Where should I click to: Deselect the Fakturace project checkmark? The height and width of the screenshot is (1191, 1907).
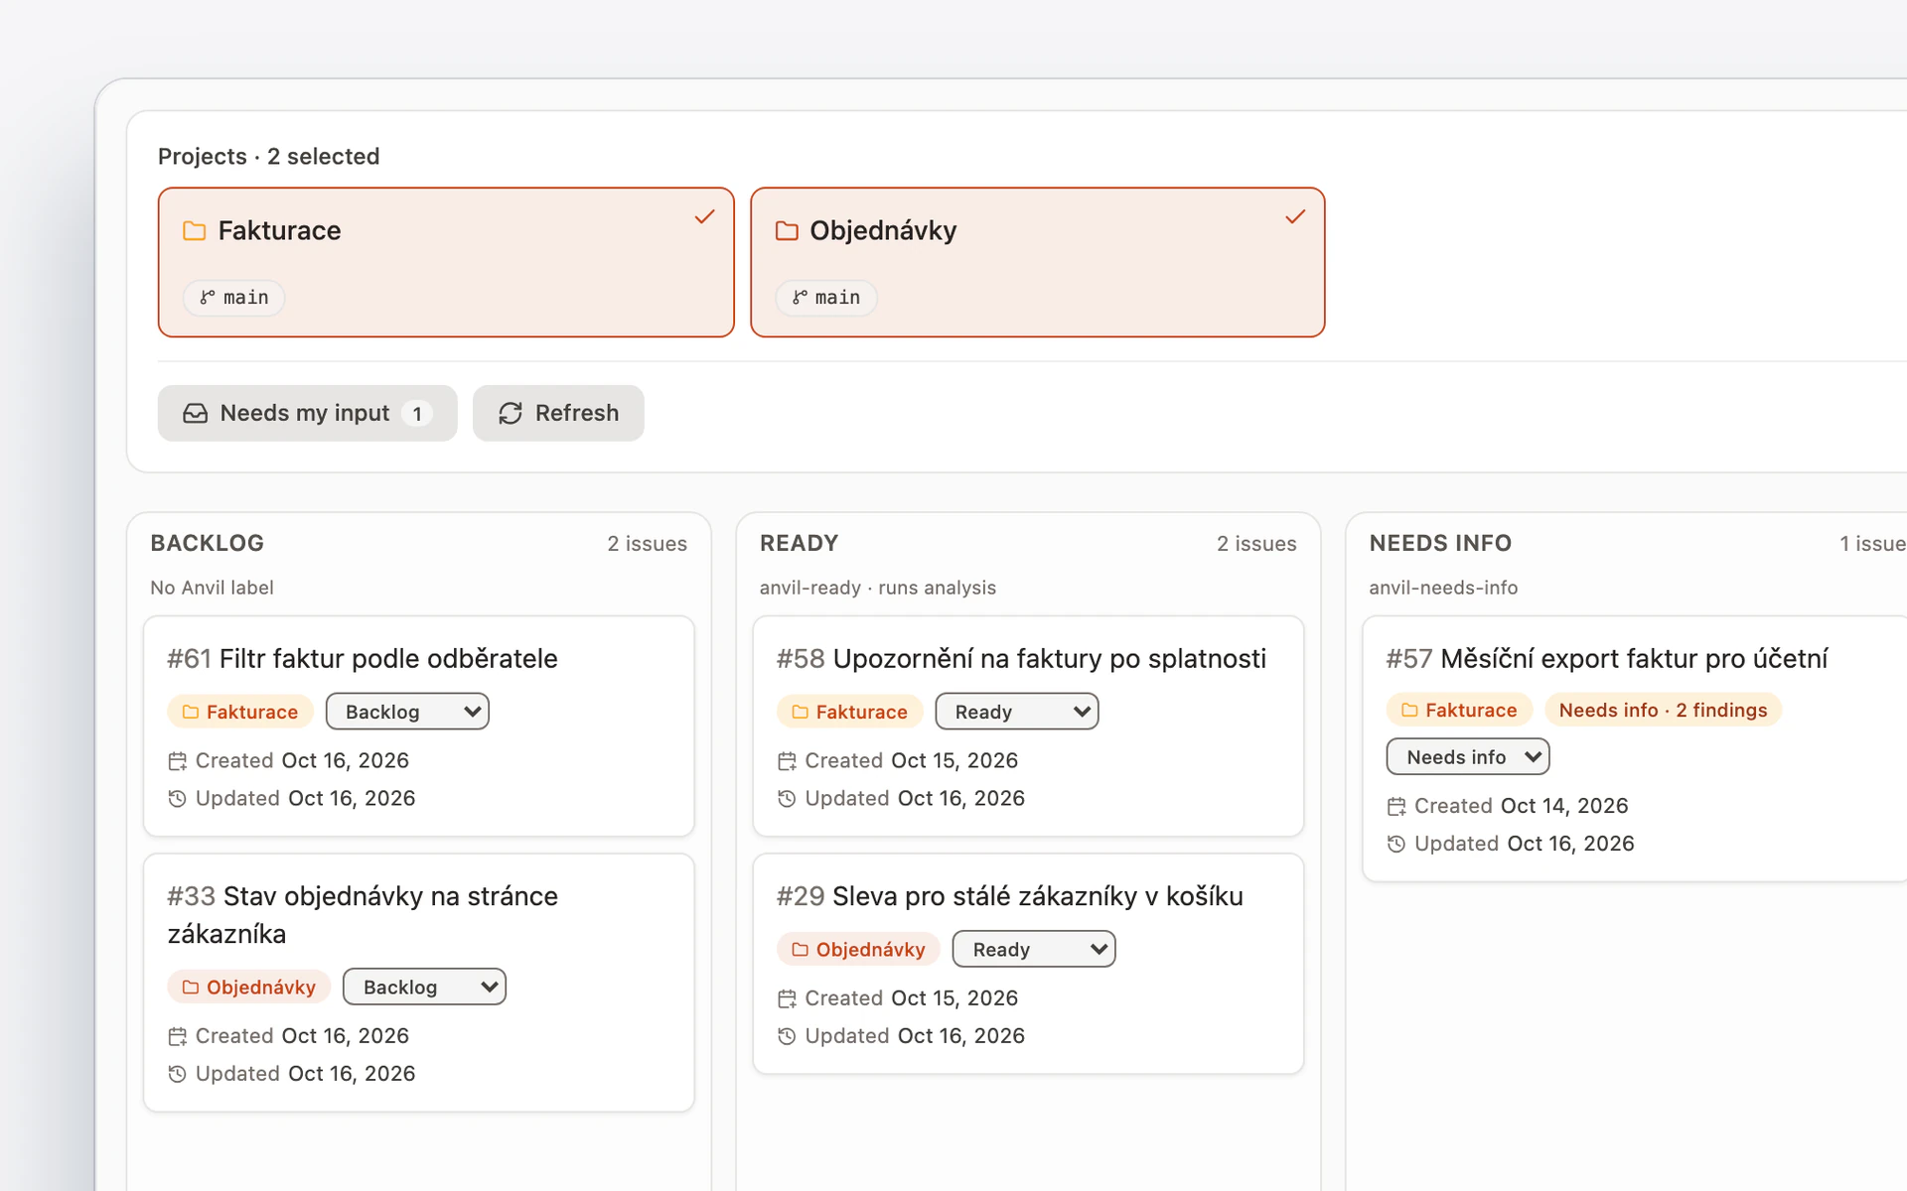click(x=704, y=216)
